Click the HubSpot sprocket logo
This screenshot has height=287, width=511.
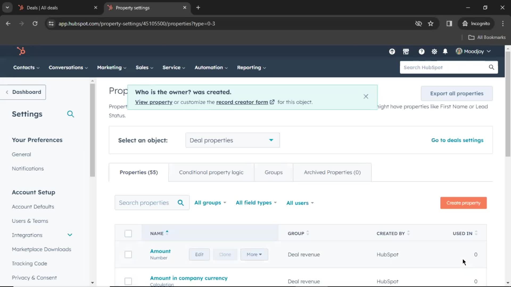click(21, 51)
